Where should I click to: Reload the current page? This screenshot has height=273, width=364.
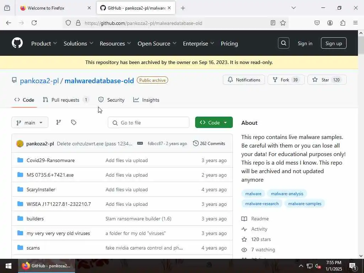tap(34, 23)
